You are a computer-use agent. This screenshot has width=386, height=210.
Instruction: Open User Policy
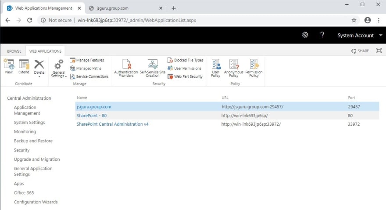pyautogui.click(x=216, y=68)
